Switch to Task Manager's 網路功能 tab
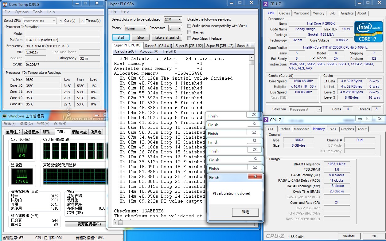Viewport: 386px width, 241px height. tap(79, 132)
